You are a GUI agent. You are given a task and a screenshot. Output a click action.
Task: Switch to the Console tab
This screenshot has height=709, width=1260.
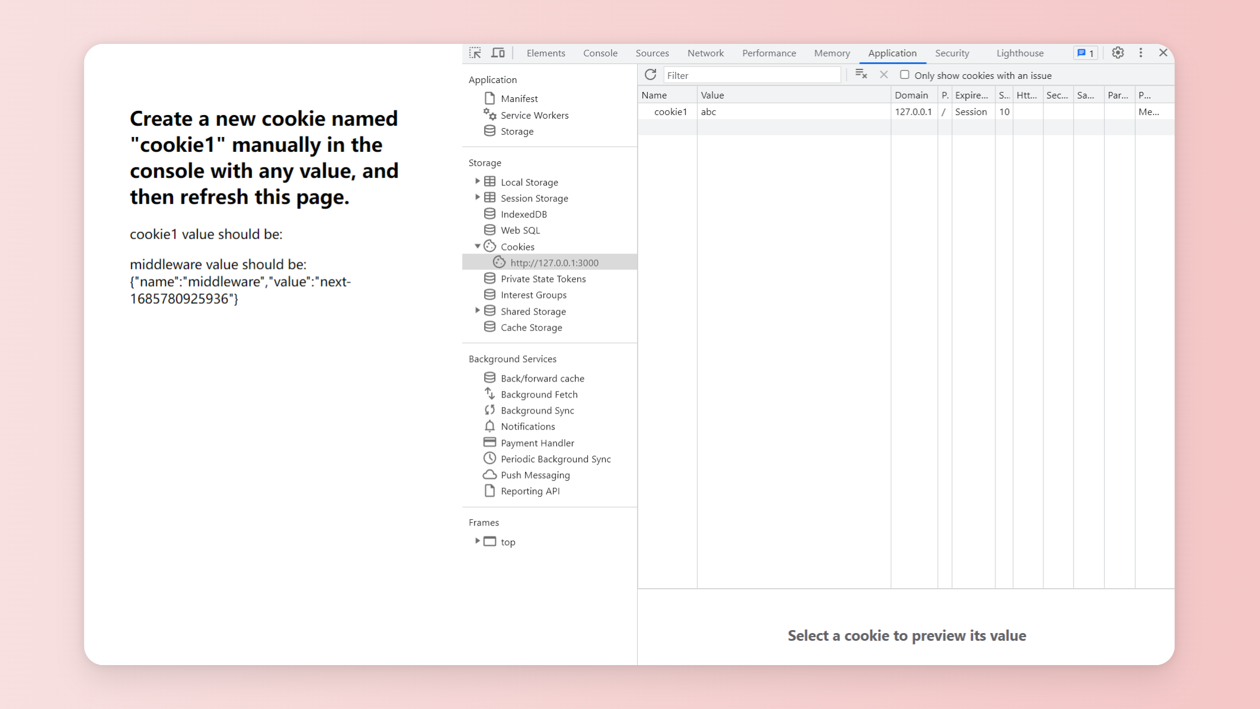[600, 53]
